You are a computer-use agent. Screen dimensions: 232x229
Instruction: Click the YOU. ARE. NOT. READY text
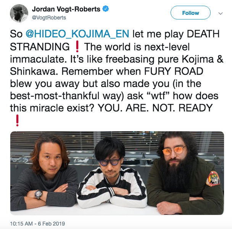coord(155,108)
